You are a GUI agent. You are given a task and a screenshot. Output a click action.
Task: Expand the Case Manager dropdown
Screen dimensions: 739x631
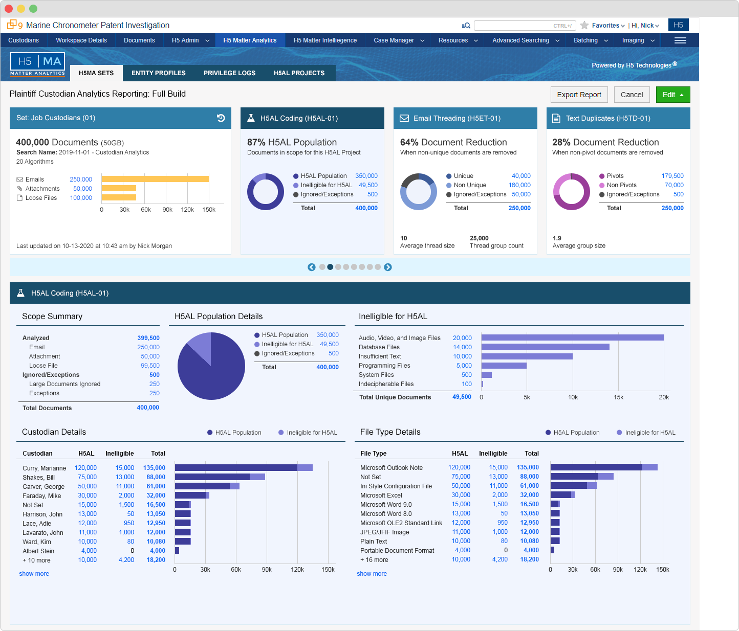422,40
